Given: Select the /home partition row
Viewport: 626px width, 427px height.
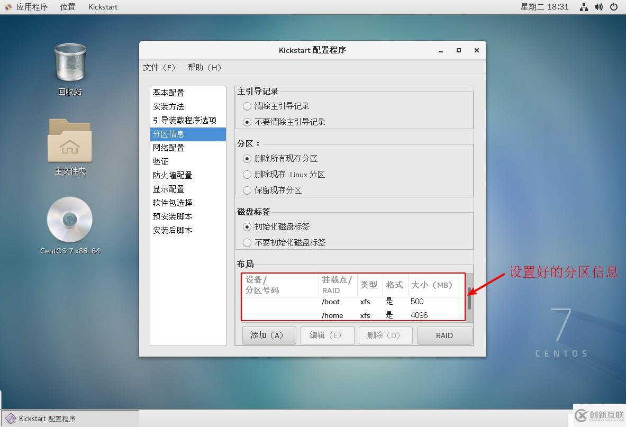Looking at the screenshot, I should click(353, 315).
